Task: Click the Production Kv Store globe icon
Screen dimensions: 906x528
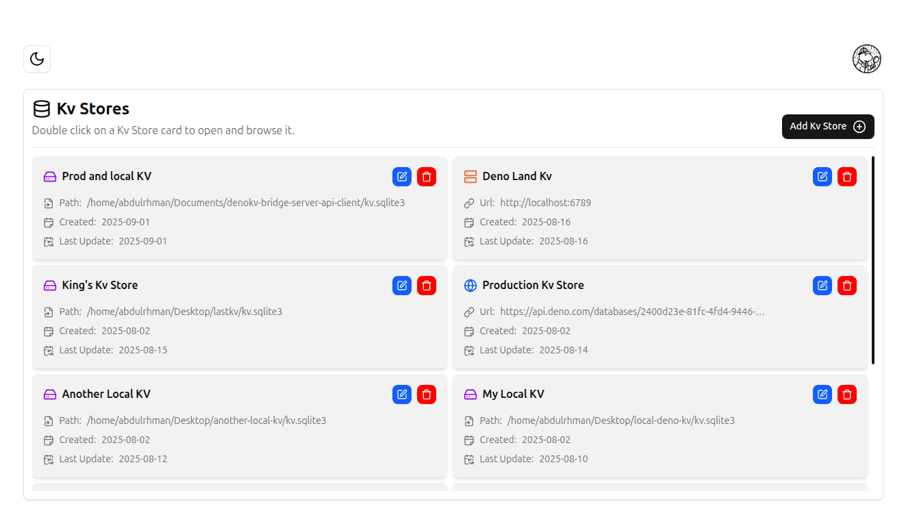Action: tap(470, 286)
